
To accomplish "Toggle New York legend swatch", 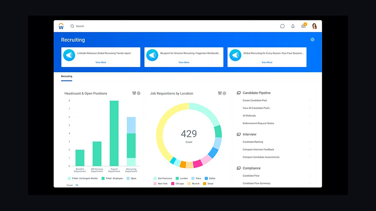I will click(155, 183).
